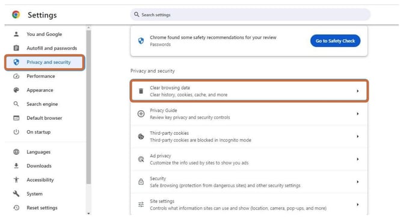This screenshot has width=403, height=218.
Task: Click the You and Google person icon
Action: [x=16, y=34]
